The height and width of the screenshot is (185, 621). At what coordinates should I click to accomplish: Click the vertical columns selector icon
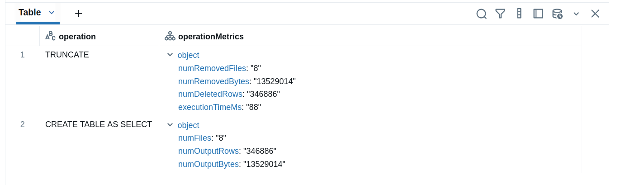(519, 14)
